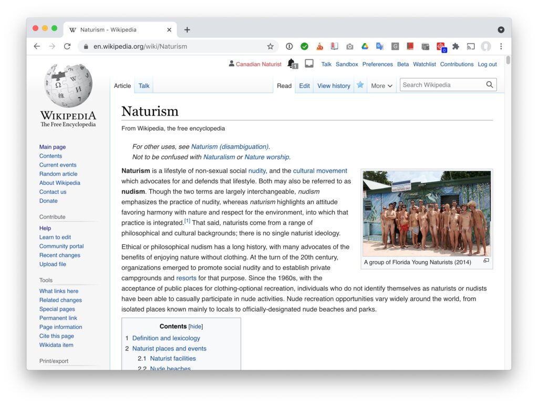
Task: Open the Wikidata item link
Action: 56,345
